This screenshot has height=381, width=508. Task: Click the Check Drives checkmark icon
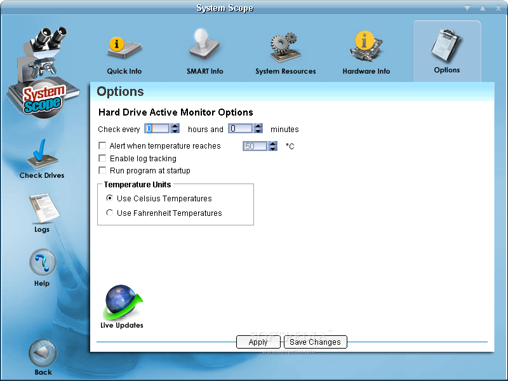[x=42, y=154]
